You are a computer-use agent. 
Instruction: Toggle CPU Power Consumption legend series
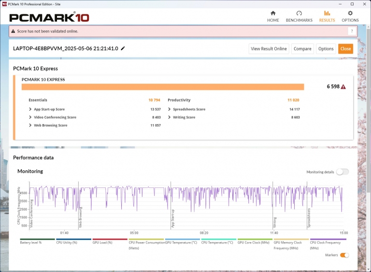pyautogui.click(x=146, y=245)
